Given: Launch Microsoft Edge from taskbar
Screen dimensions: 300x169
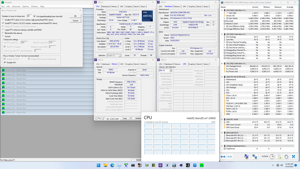Looking at the screenshot, I should 112,165.
